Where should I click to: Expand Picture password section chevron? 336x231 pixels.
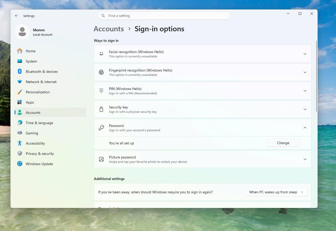(305, 159)
